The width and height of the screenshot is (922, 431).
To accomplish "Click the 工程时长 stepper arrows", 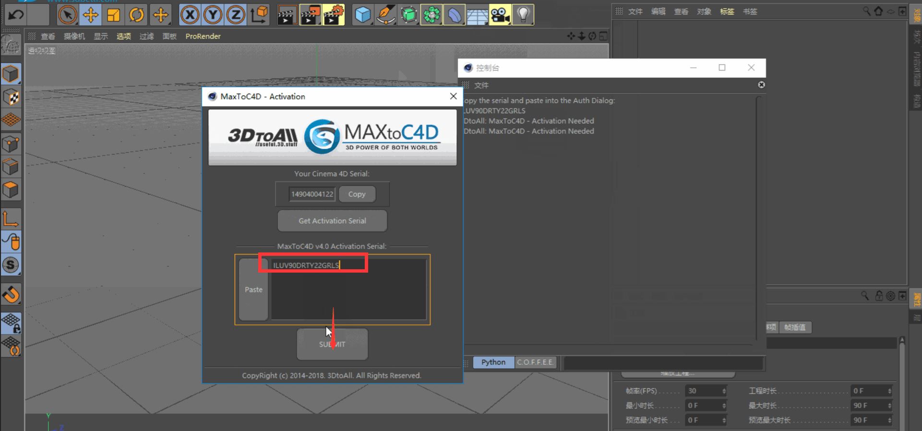I will (889, 391).
